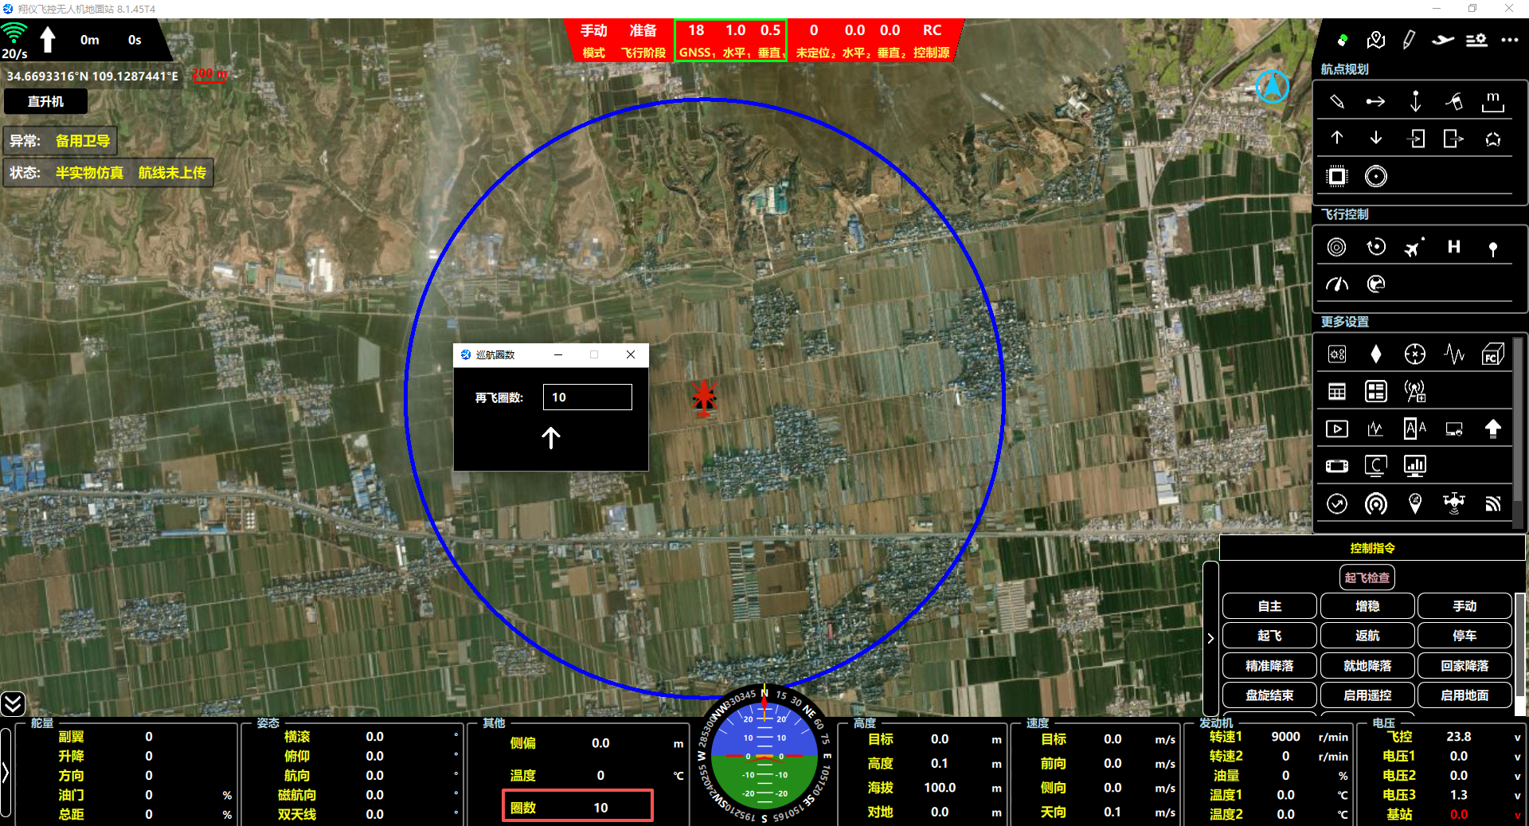Image resolution: width=1529 pixels, height=826 pixels.
Task: Expand the left arrow beside 舵量 panel
Action: coord(6,773)
